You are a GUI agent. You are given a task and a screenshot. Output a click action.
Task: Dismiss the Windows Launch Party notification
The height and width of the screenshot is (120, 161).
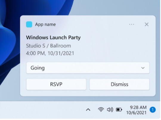(120, 84)
